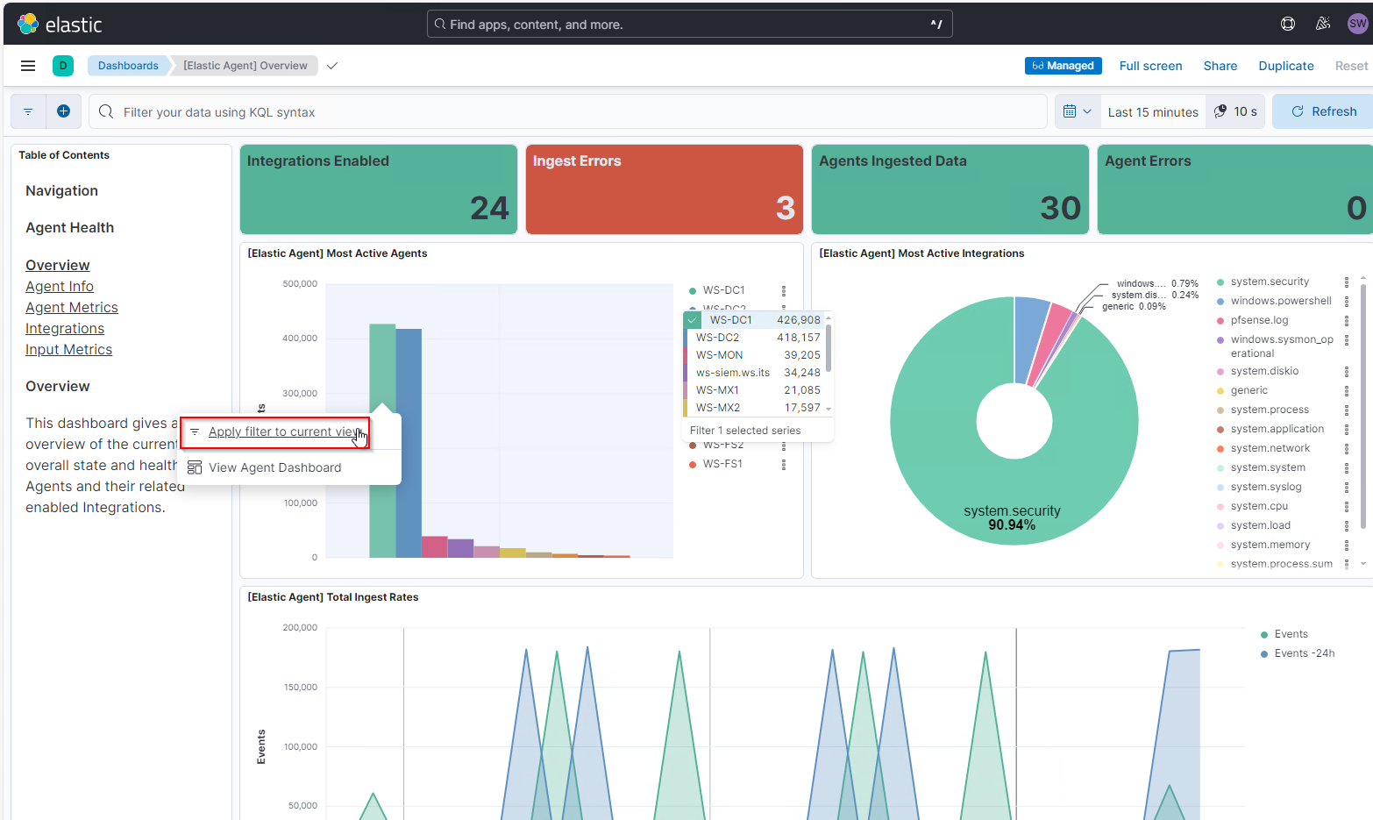
Task: Open legend options for WS-FS1 agent
Action: pos(784,464)
